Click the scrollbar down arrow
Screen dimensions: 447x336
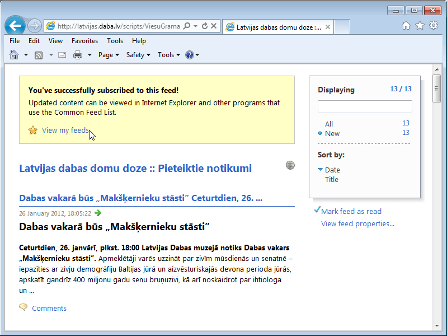(x=437, y=325)
